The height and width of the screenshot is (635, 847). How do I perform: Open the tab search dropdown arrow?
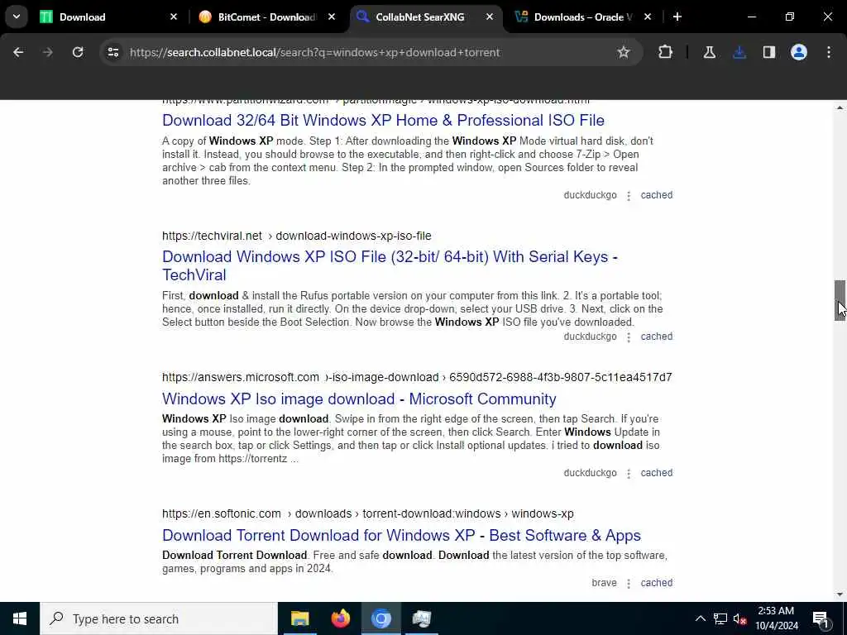(17, 17)
